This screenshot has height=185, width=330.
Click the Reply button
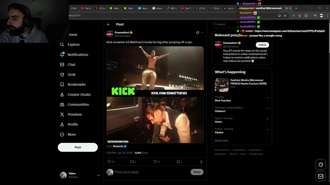click(197, 172)
